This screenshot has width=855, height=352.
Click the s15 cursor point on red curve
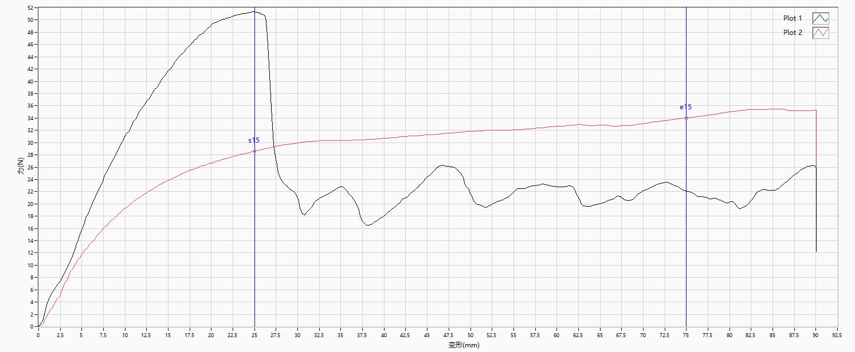[254, 151]
